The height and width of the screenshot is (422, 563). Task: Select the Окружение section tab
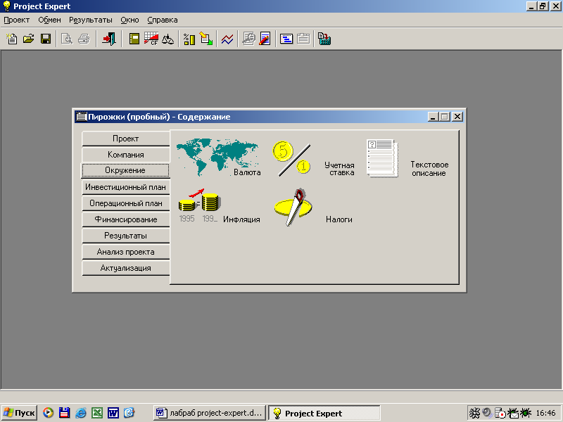pyautogui.click(x=125, y=170)
